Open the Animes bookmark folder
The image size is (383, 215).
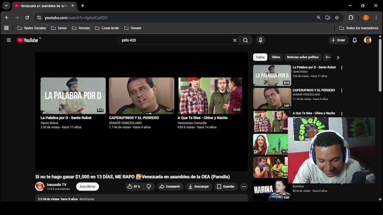pyautogui.click(x=81, y=28)
